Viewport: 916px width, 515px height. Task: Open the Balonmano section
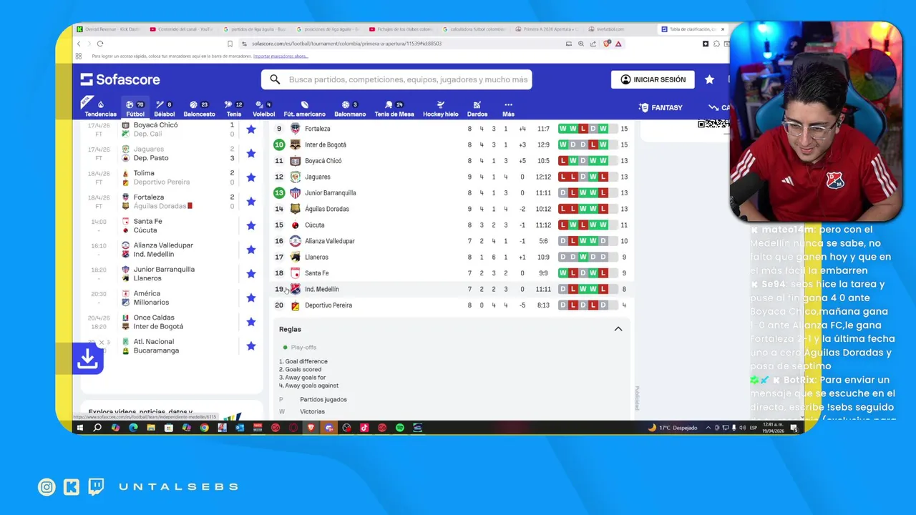pyautogui.click(x=350, y=109)
